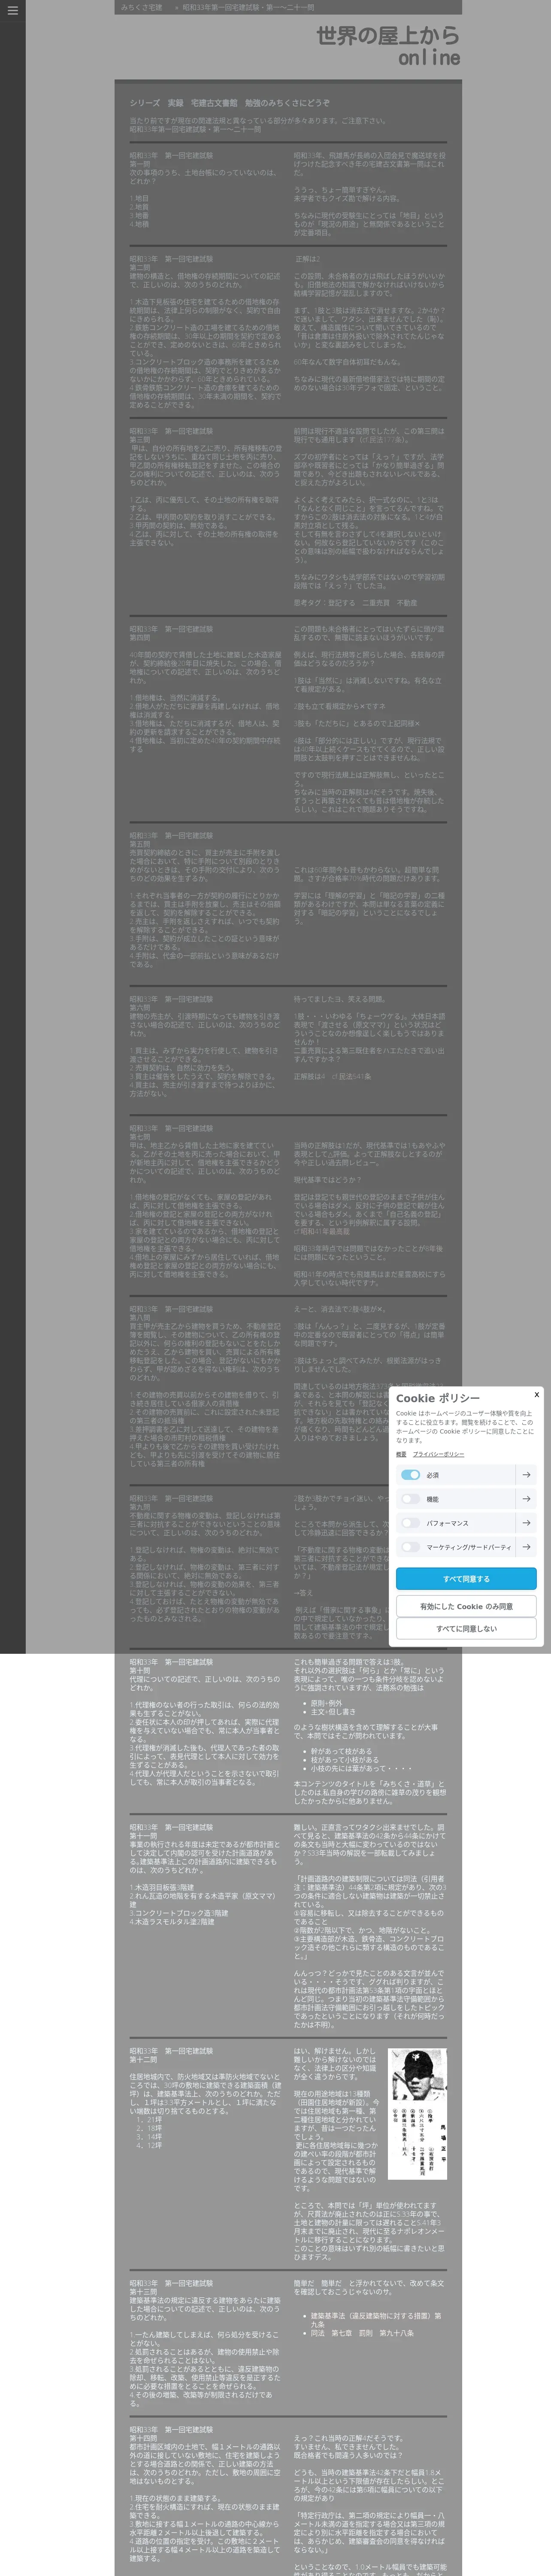Close the Cookie ポリシー dialog with X
Screen dimensions: 551x2576
[536, 1394]
